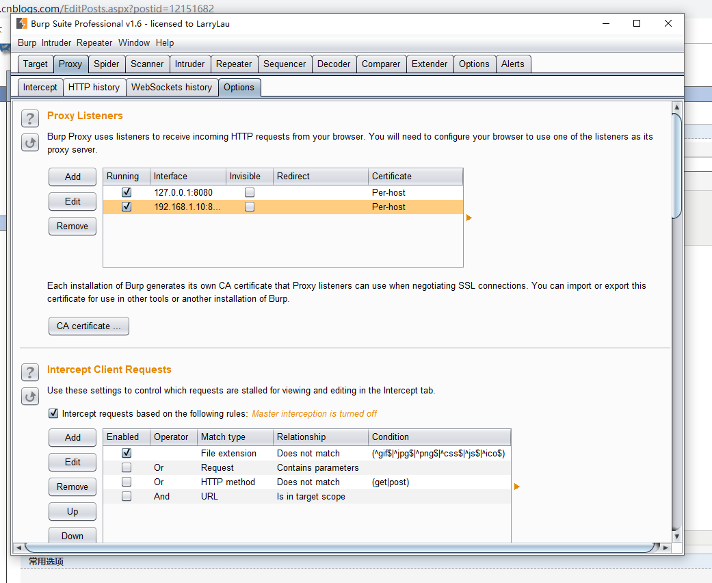Open help for Proxy Listeners section
This screenshot has width=712, height=583.
(x=29, y=118)
